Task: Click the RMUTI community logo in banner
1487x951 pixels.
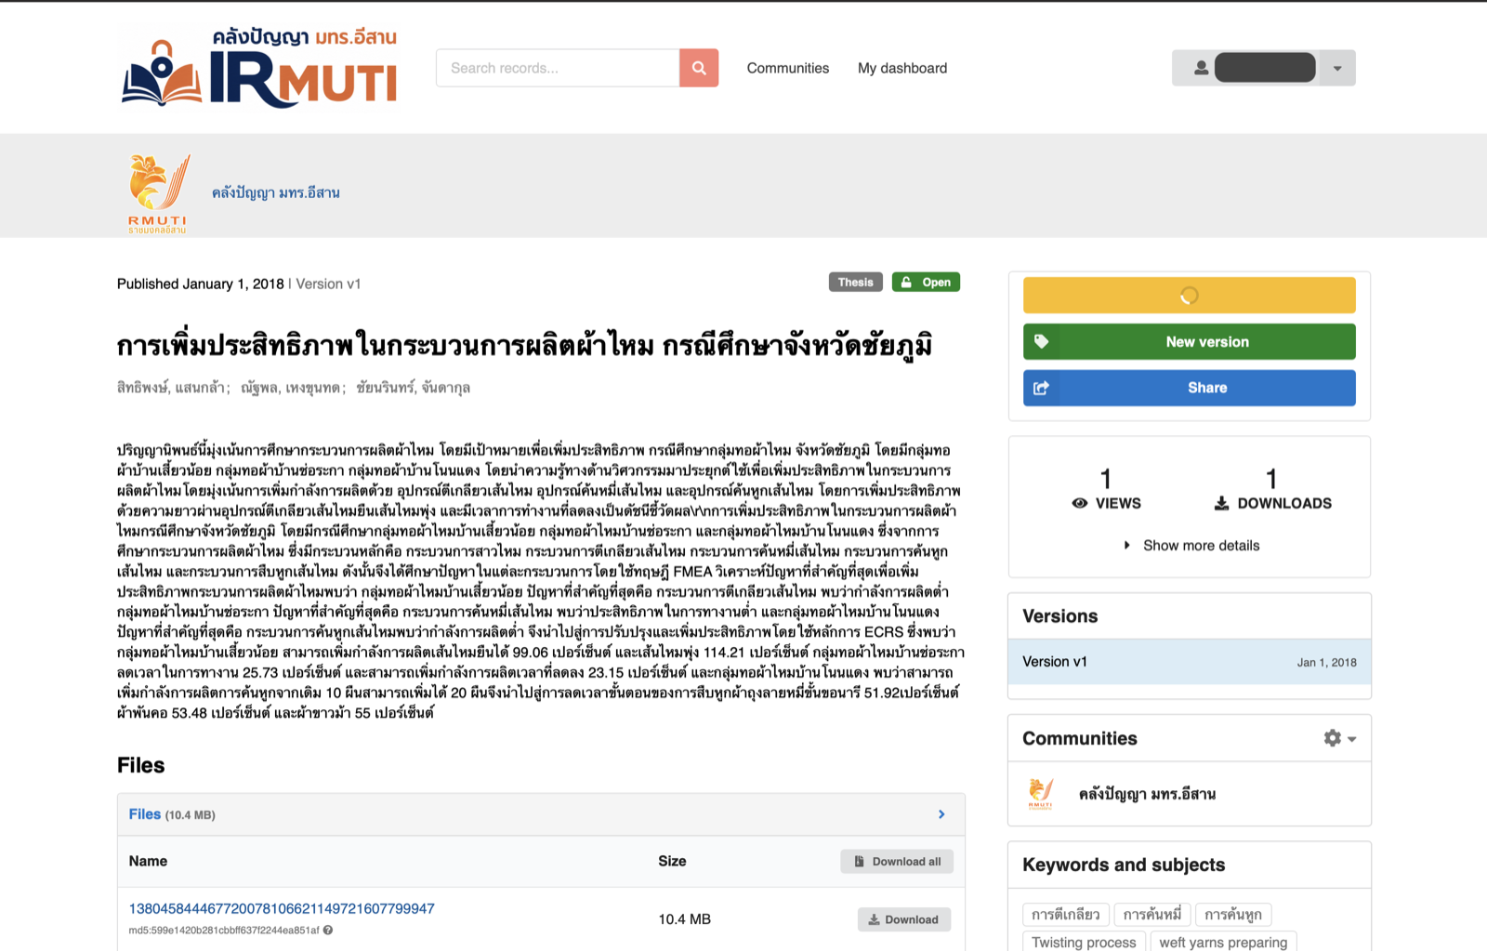Action: [x=158, y=193]
